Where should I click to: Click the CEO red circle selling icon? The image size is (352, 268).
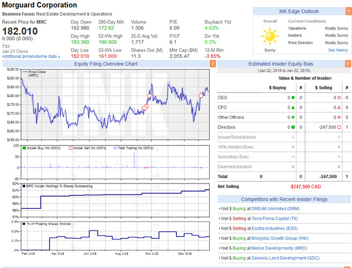339,97
